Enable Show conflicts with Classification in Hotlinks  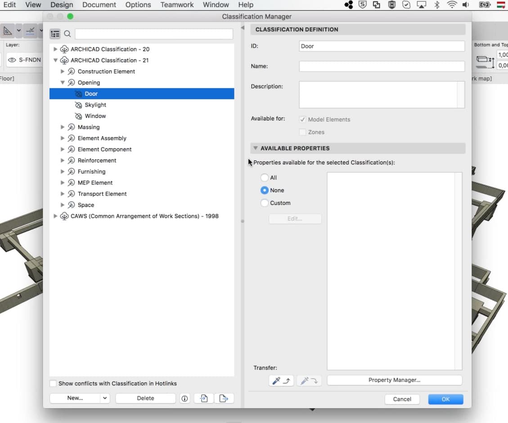click(53, 383)
